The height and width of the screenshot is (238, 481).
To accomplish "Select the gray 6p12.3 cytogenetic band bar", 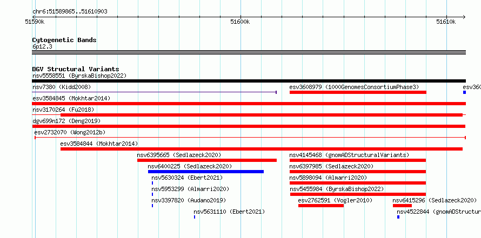I will click(249, 52).
